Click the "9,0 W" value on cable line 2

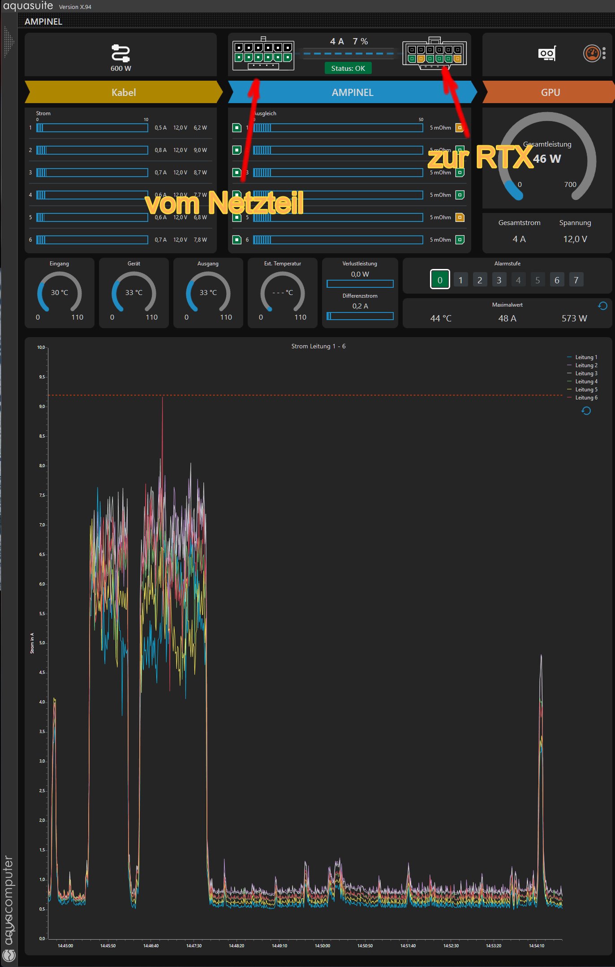pyautogui.click(x=200, y=150)
